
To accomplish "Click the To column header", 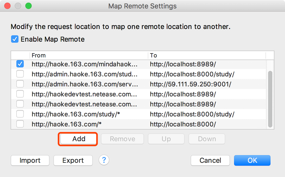I will pos(207,55).
